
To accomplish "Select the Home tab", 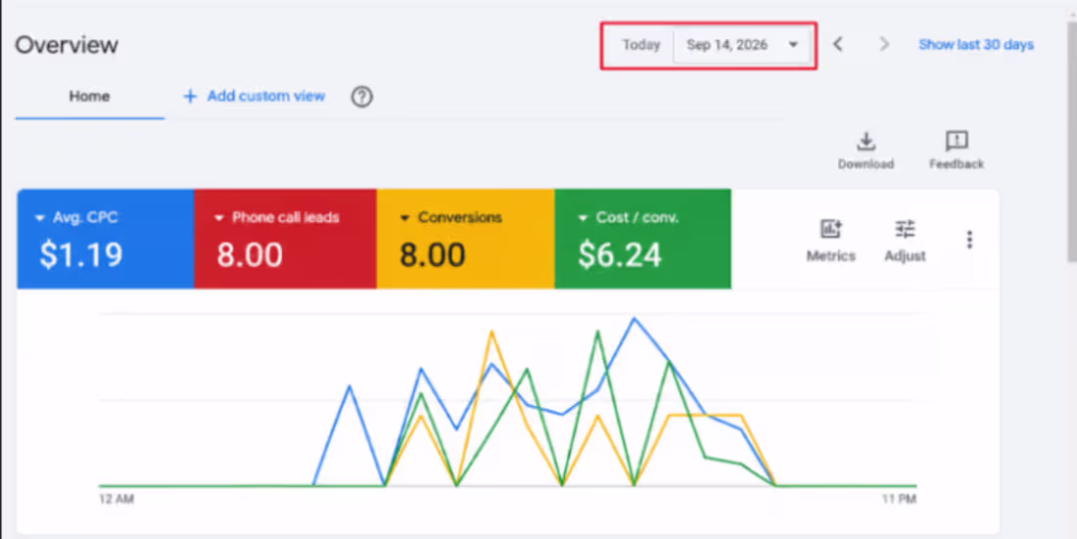I will pyautogui.click(x=89, y=97).
